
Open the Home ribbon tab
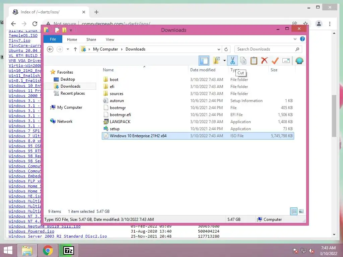(72, 39)
